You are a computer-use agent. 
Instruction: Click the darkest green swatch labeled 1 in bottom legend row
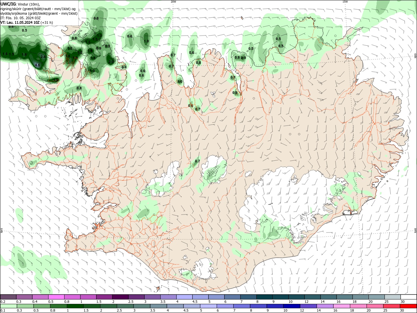click(x=75, y=306)
